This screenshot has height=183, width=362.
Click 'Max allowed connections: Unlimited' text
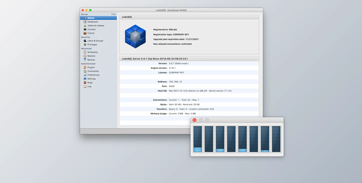tap(172, 44)
